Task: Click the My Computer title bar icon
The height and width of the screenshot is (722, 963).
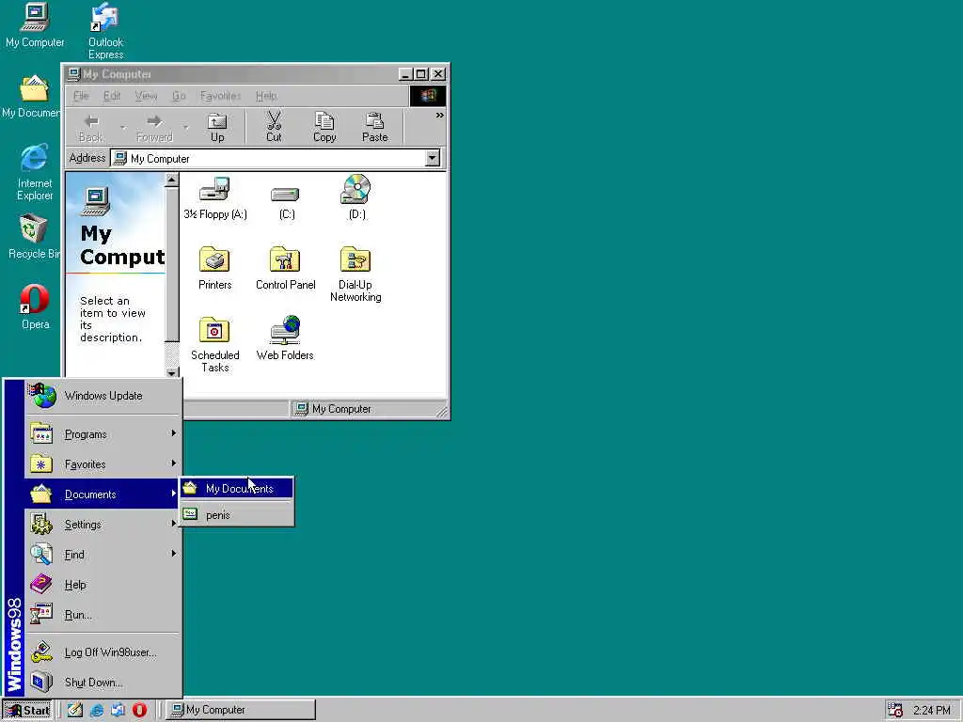Action: (x=74, y=74)
